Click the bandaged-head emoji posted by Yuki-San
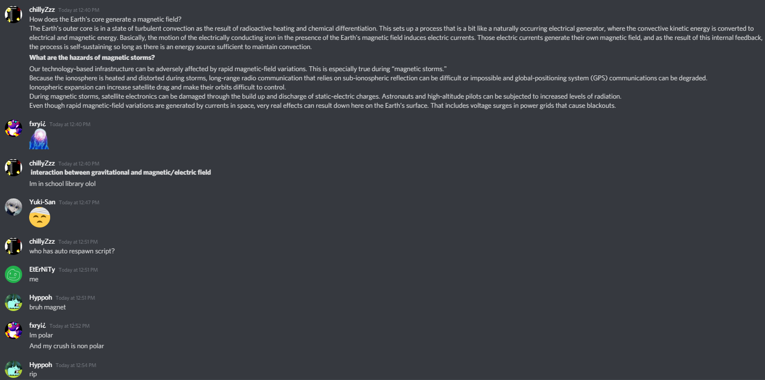 tap(39, 217)
